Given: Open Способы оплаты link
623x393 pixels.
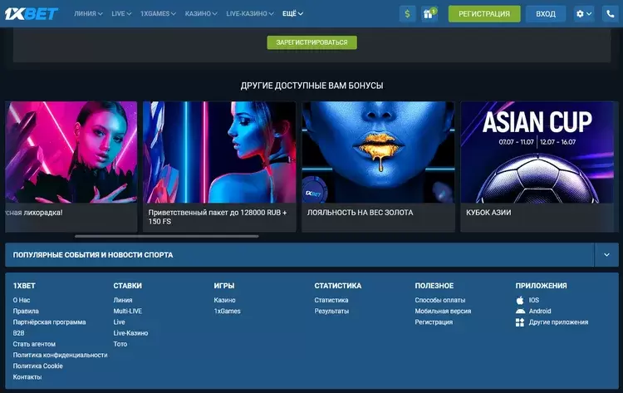Looking at the screenshot, I should pos(439,300).
